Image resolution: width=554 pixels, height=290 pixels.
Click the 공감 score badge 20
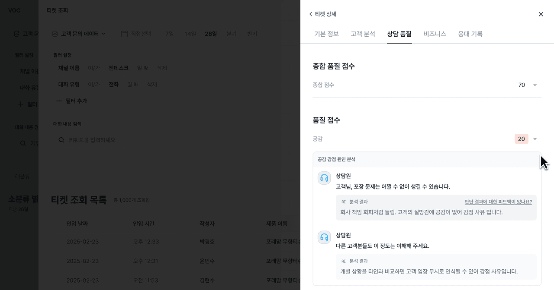(522, 139)
